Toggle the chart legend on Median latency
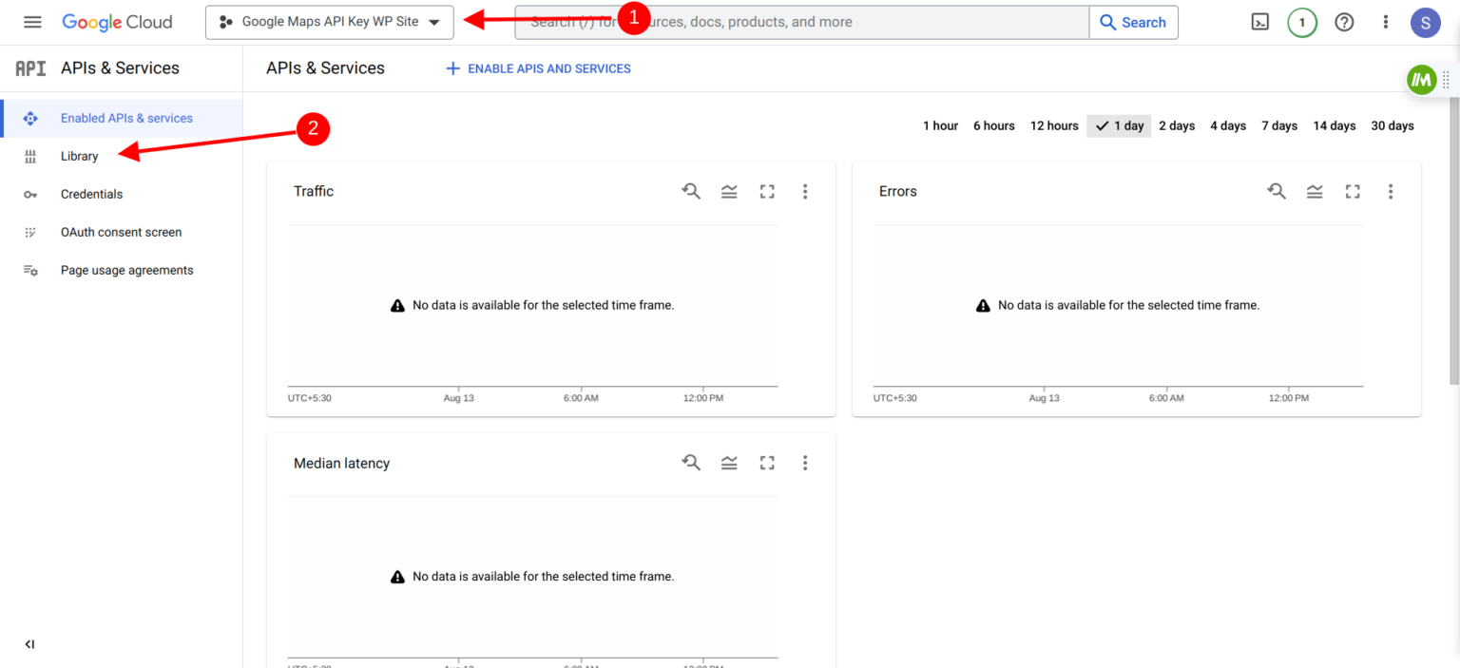 click(x=729, y=463)
